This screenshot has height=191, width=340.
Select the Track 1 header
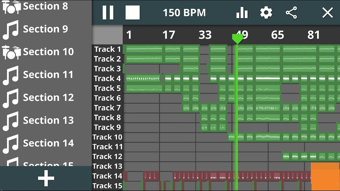[x=107, y=49]
